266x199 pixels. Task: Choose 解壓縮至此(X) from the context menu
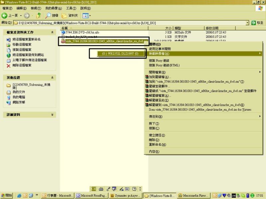[x=203, y=100]
